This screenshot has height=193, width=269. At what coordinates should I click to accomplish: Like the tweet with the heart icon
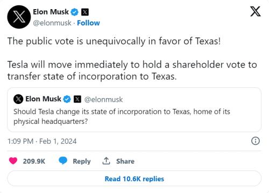click(x=13, y=161)
